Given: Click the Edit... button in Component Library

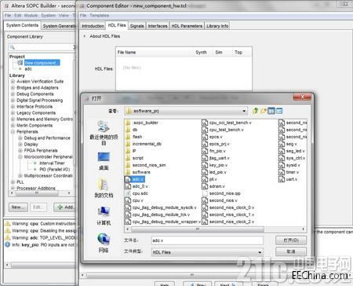Looking at the screenshot, I should click(x=38, y=207).
